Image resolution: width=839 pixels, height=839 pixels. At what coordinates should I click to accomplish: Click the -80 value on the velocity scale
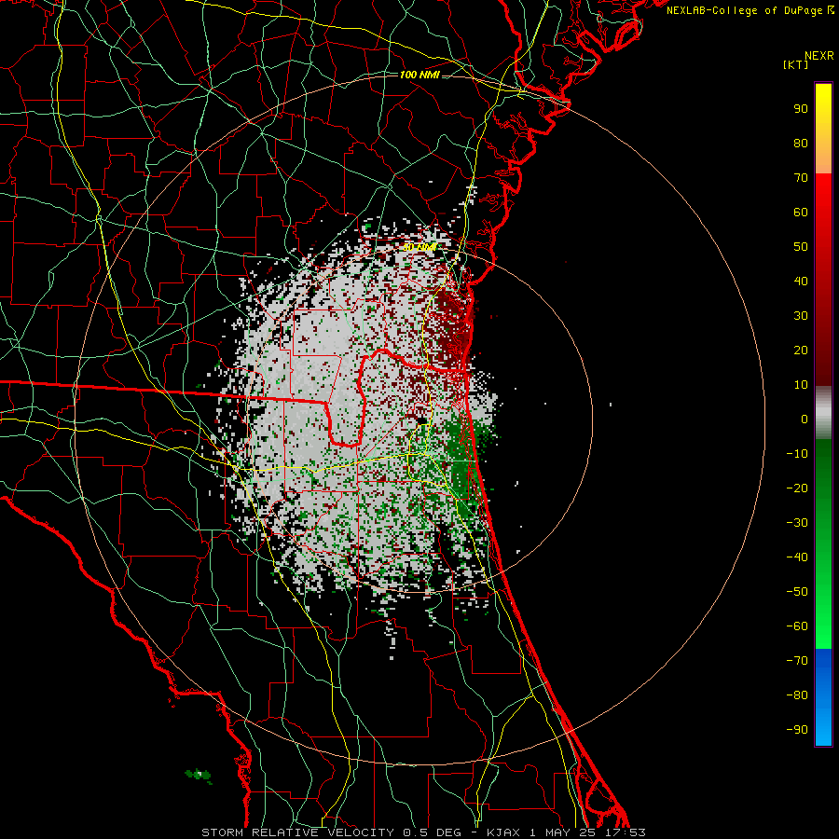tap(797, 695)
